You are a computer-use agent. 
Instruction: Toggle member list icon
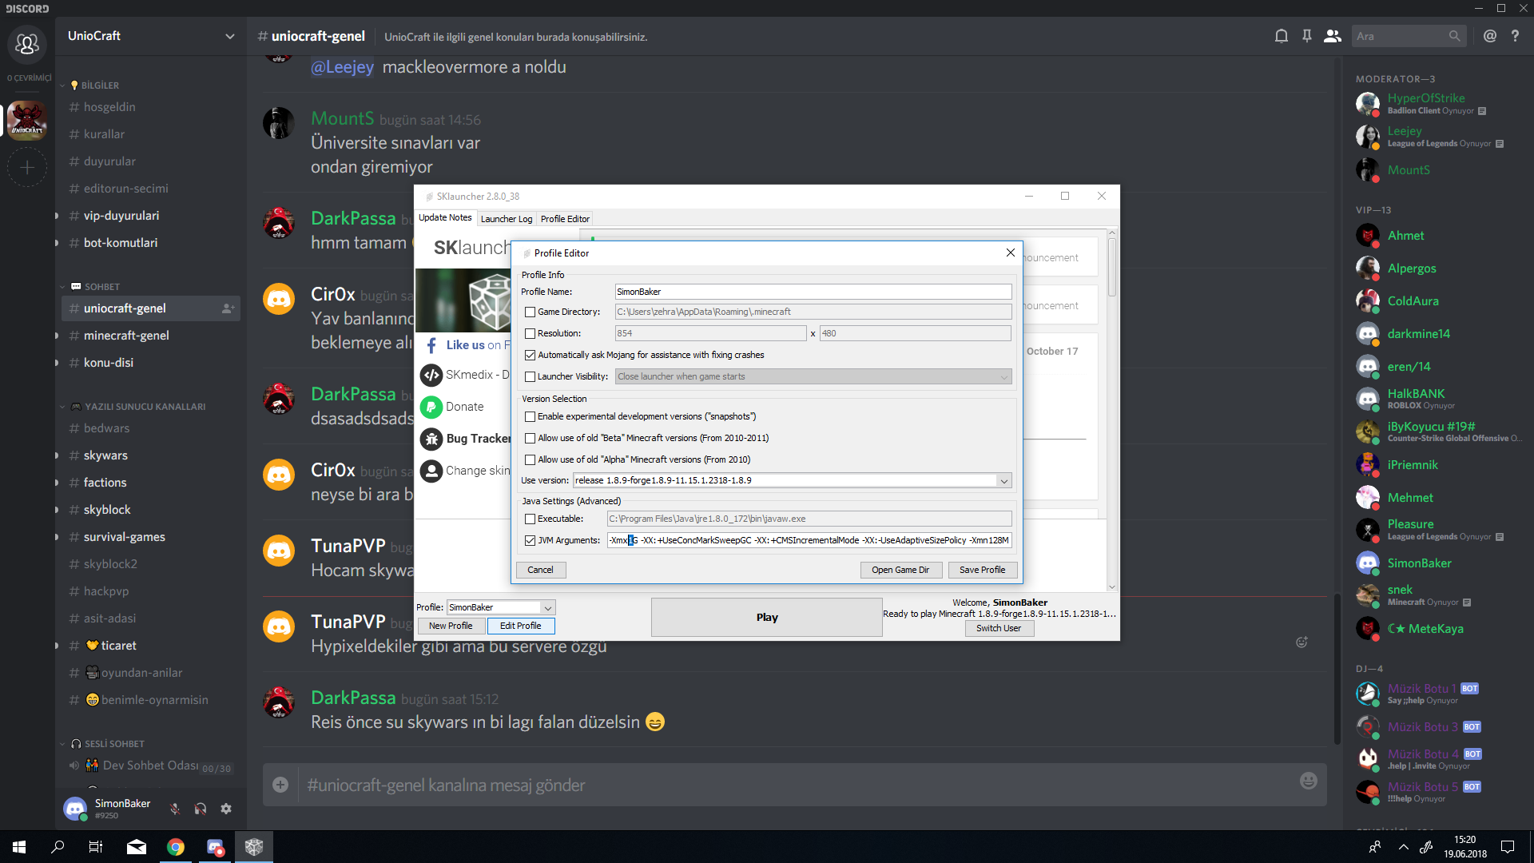coord(1333,36)
